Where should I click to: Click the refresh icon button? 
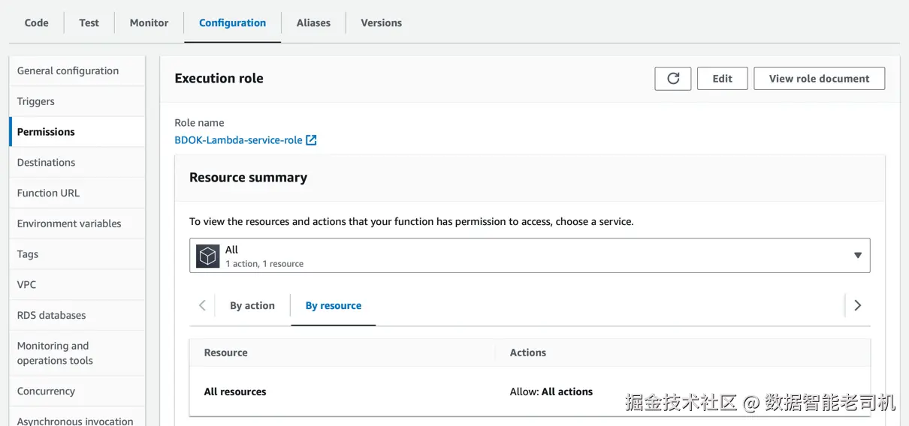pyautogui.click(x=672, y=79)
